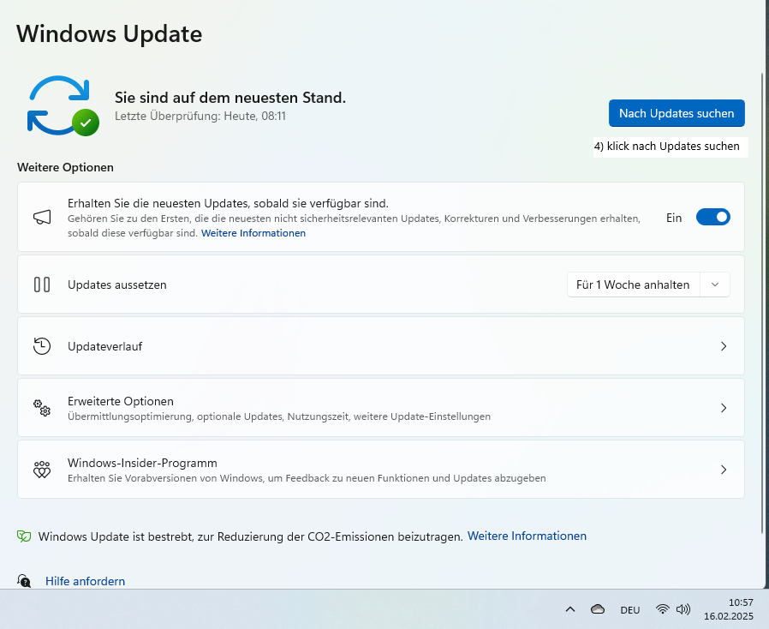Click the 'Updates aussetzen' label
Screen dimensions: 769x629
(x=117, y=285)
